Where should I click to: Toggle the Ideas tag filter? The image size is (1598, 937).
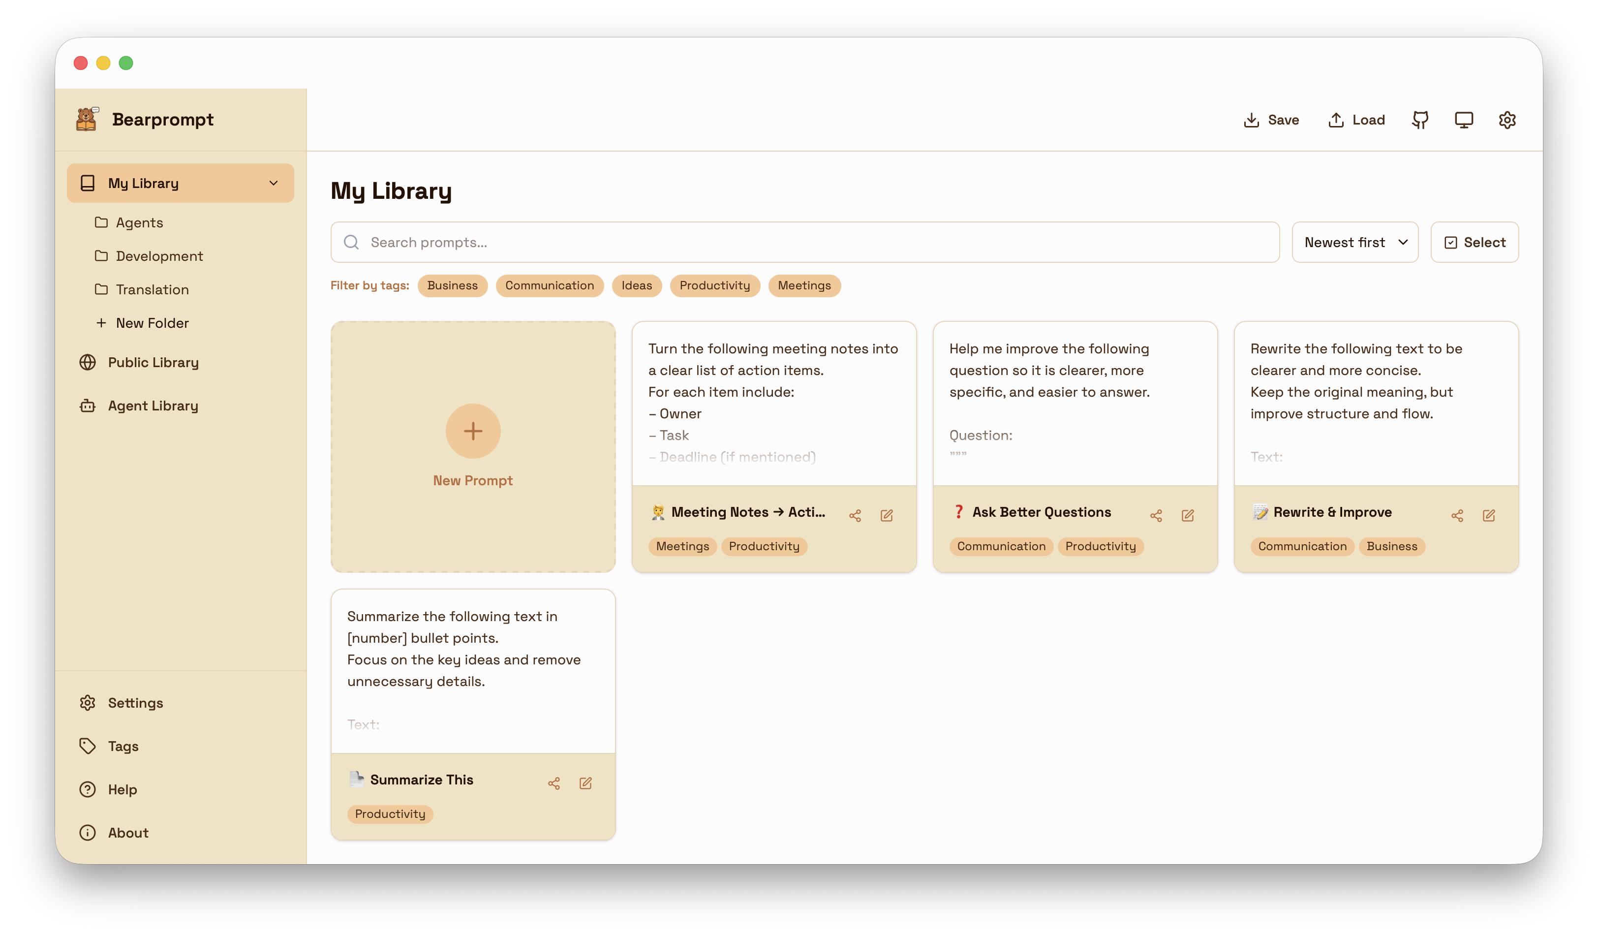[636, 285]
